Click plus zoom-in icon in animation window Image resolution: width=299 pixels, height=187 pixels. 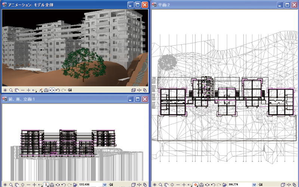[28, 90]
